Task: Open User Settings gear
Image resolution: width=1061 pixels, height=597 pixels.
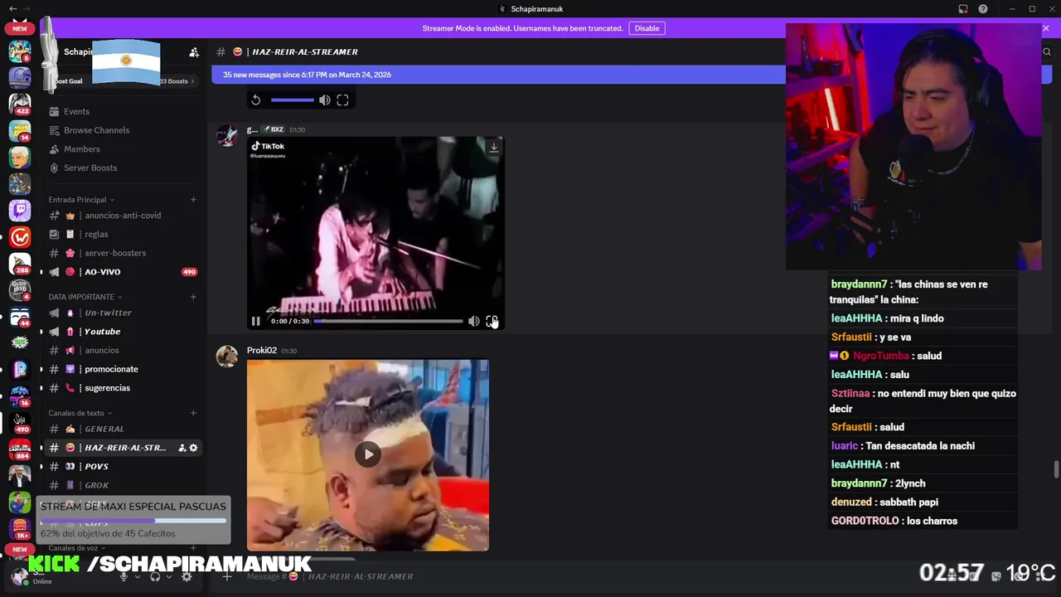Action: coord(187,576)
